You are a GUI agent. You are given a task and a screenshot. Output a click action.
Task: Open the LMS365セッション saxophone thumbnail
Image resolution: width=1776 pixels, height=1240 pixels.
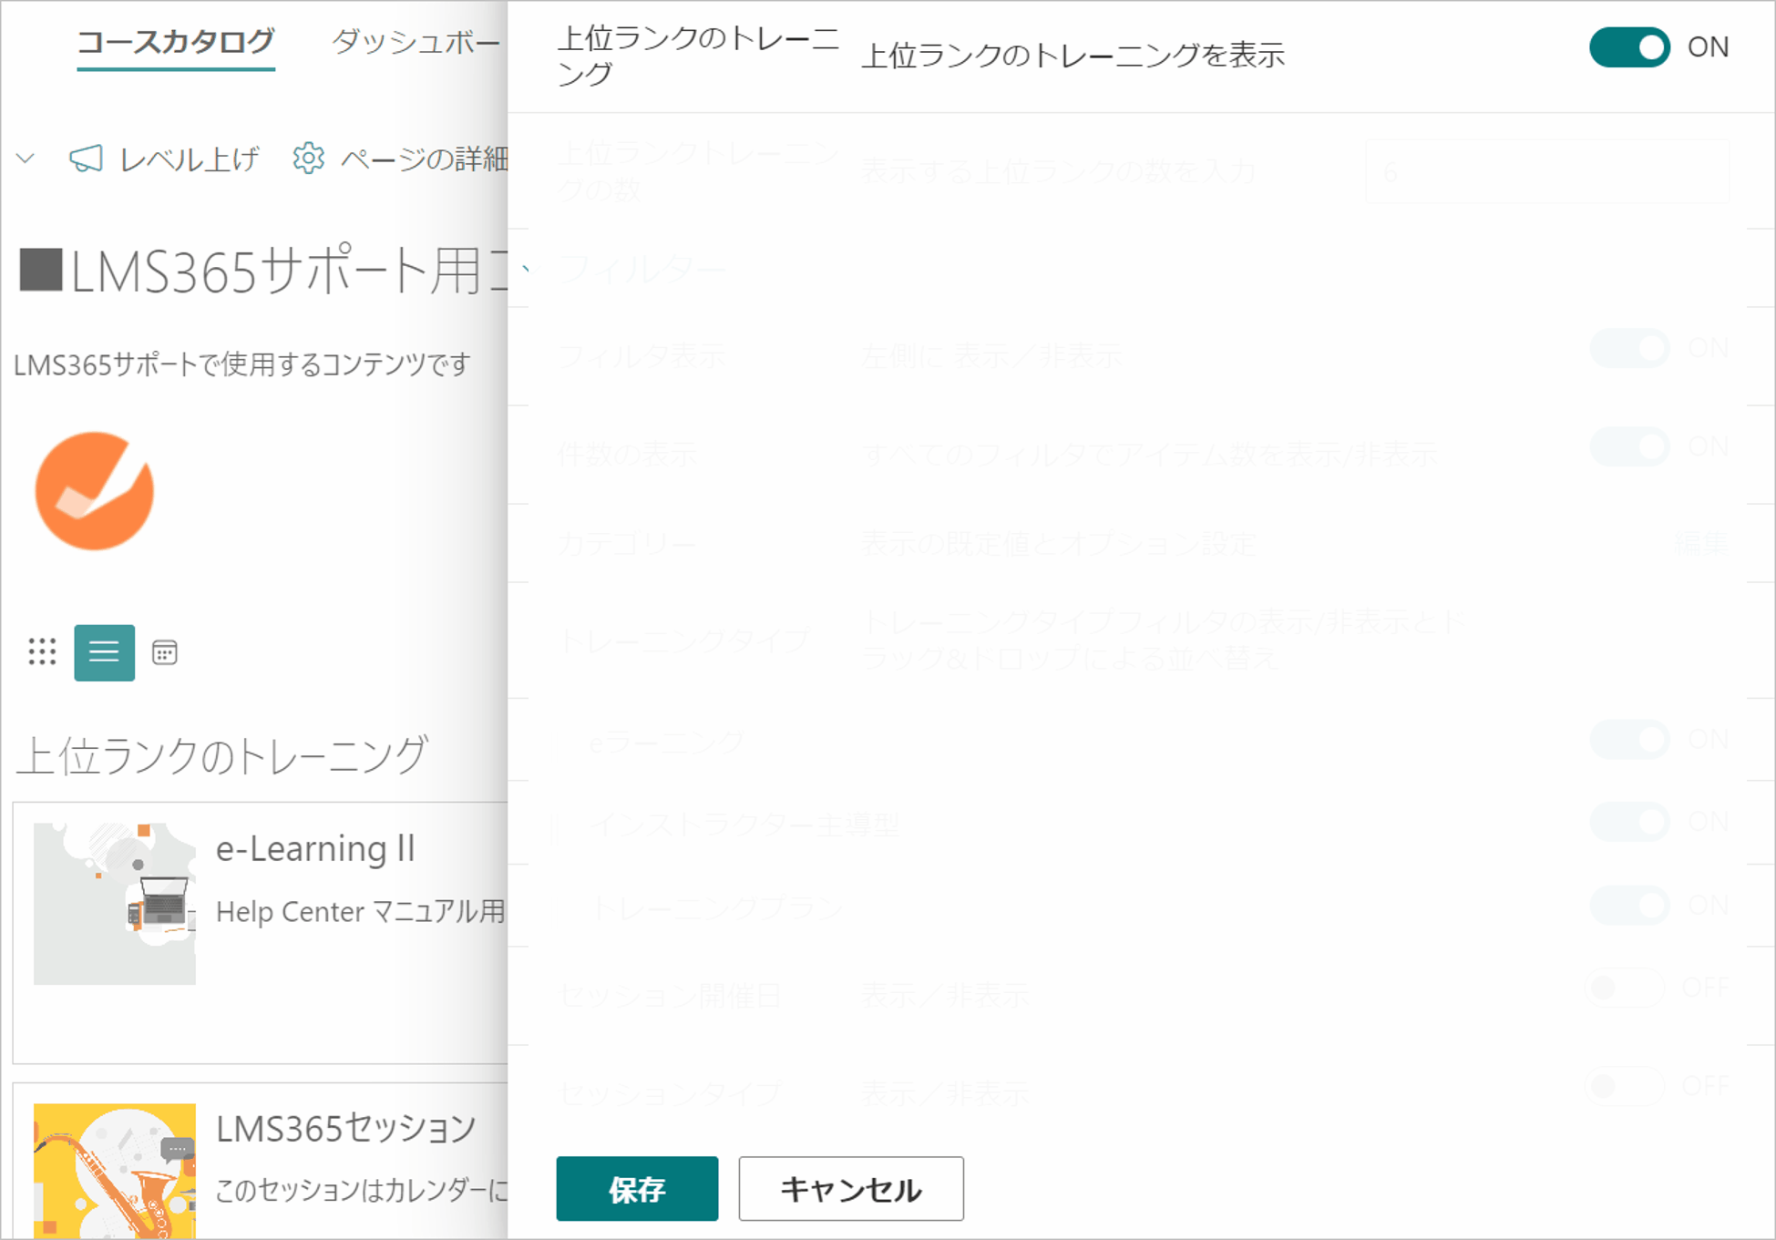coord(115,1171)
